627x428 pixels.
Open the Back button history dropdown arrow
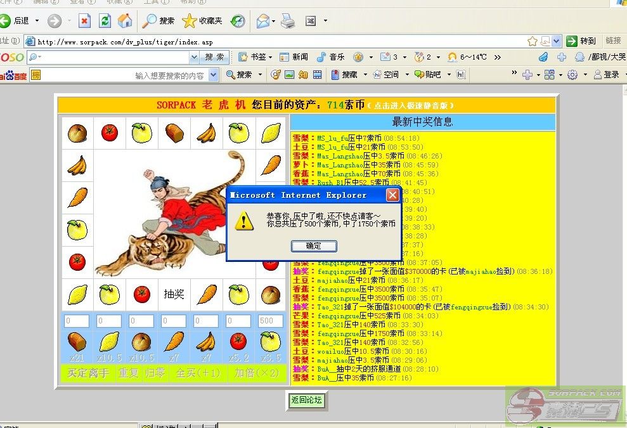point(37,21)
